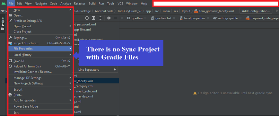The height and width of the screenshot is (116, 279).
Task: Open the Help menu
Action: pyautogui.click(x=144, y=4)
